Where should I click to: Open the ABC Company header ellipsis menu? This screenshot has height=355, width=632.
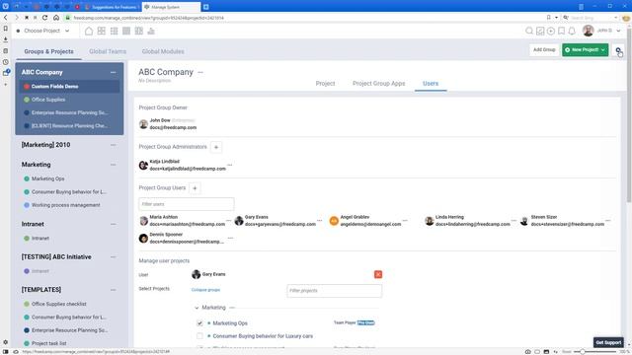pyautogui.click(x=200, y=72)
